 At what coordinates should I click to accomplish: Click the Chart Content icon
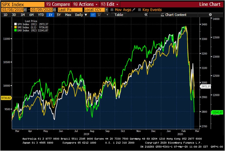tap(162, 15)
